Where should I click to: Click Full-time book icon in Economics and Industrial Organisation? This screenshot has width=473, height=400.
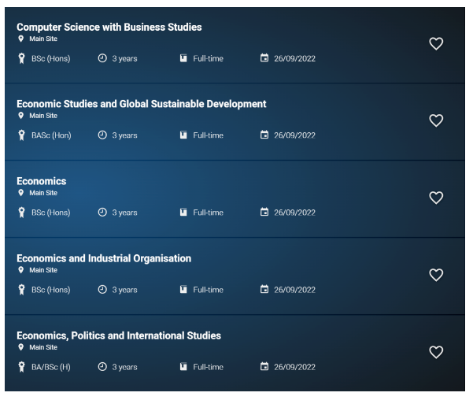tap(183, 290)
